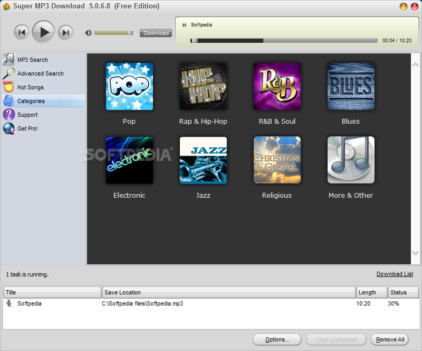The width and height of the screenshot is (422, 351).
Task: Click the Hot Songs sun icon
Action: (x=8, y=87)
